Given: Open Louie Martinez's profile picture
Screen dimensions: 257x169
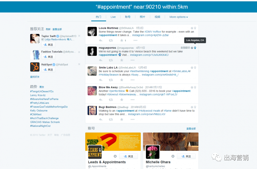Looking at the screenshot, I should click(x=92, y=31).
